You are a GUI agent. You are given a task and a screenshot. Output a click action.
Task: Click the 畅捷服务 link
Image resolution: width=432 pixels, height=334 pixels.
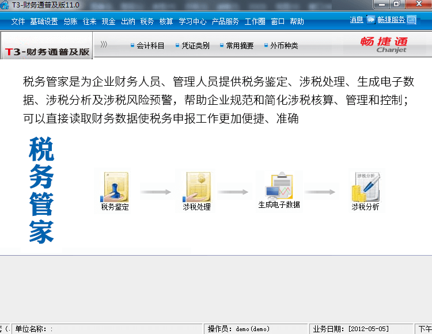coord(391,20)
